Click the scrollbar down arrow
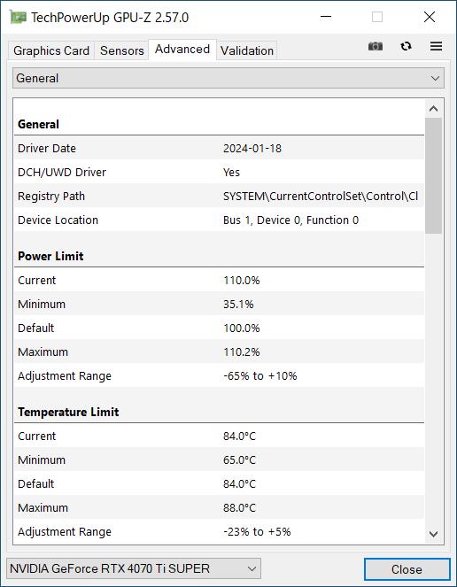The image size is (457, 587). coord(433,534)
